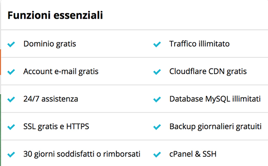Image resolution: width=268 pixels, height=166 pixels.
Task: Click the checkmark beside Backup giornalieri gratuiti
Action: (x=157, y=127)
